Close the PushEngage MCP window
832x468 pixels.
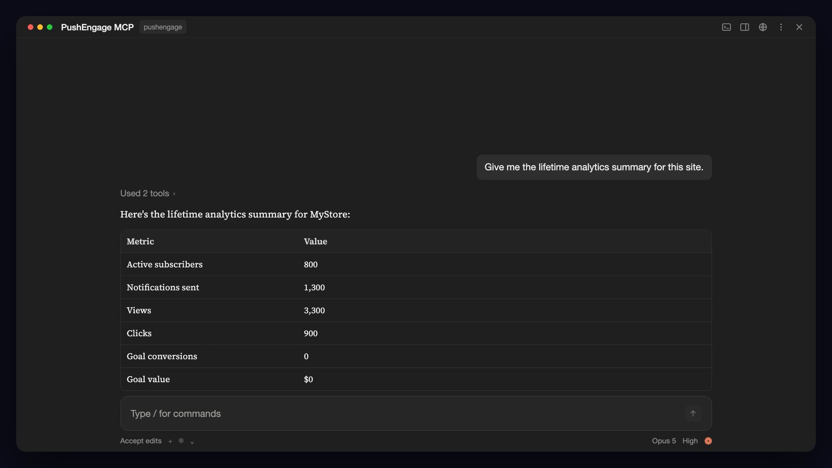[x=799, y=27]
